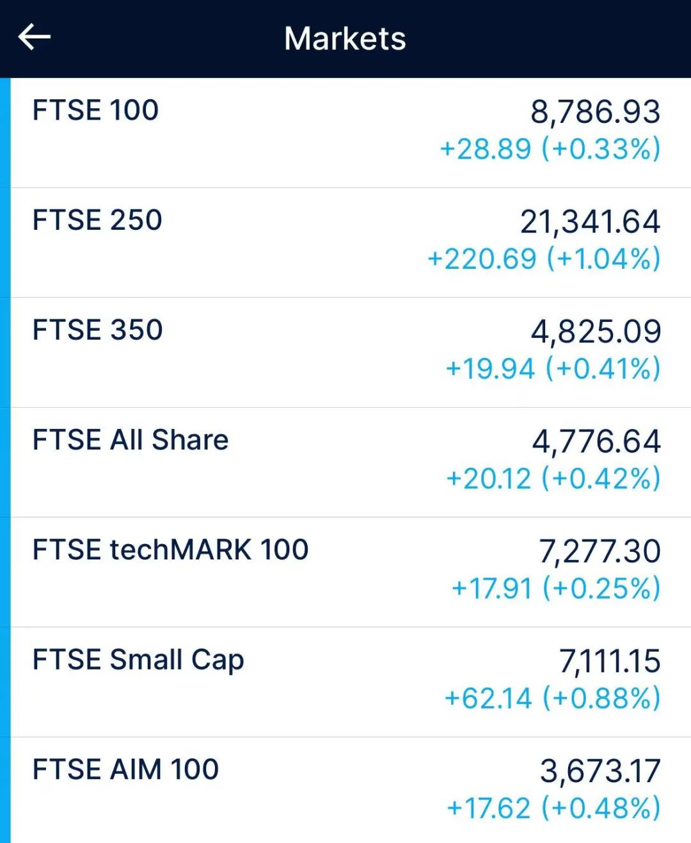Select the FTSE 350 label
691x843 pixels.
click(x=97, y=330)
